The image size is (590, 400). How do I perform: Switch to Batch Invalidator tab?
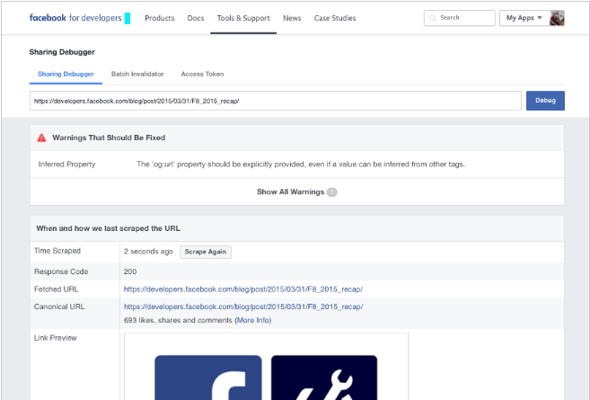[x=137, y=75]
